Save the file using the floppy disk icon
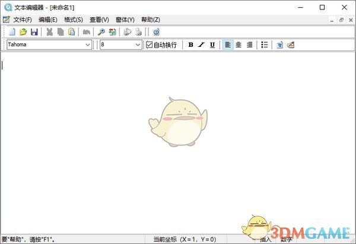 [x=34, y=32]
